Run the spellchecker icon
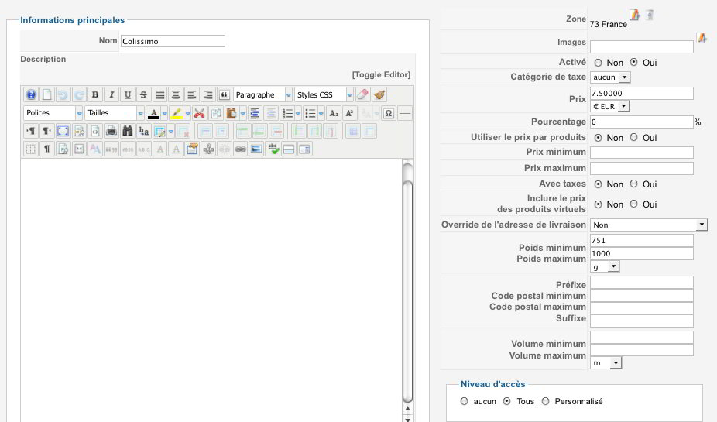717x422 pixels. (x=273, y=149)
